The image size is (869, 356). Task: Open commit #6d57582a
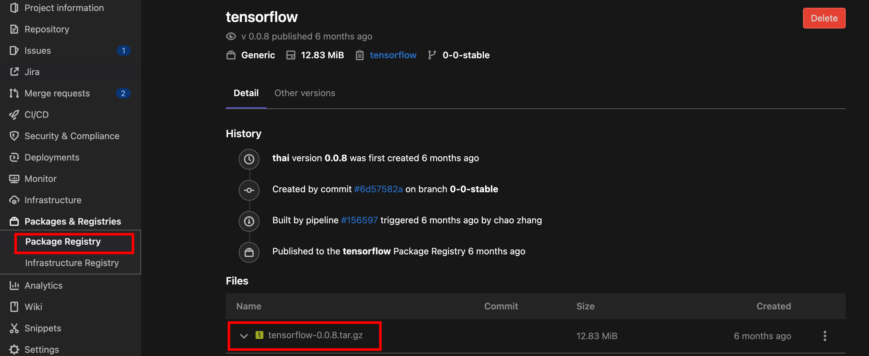point(378,189)
